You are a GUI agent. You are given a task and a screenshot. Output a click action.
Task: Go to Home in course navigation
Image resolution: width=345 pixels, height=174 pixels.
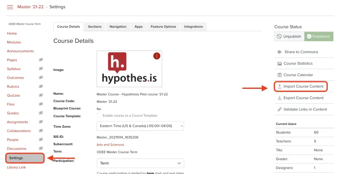pyautogui.click(x=12, y=34)
